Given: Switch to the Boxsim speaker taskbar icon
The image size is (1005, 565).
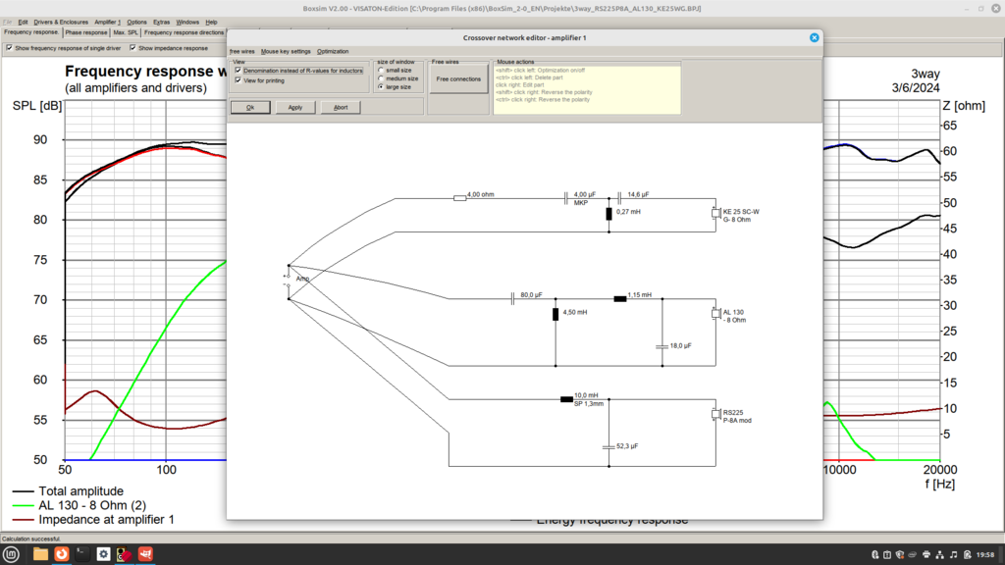Looking at the screenshot, I should pos(125,554).
